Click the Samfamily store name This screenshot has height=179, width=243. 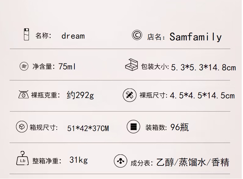tap(195, 37)
